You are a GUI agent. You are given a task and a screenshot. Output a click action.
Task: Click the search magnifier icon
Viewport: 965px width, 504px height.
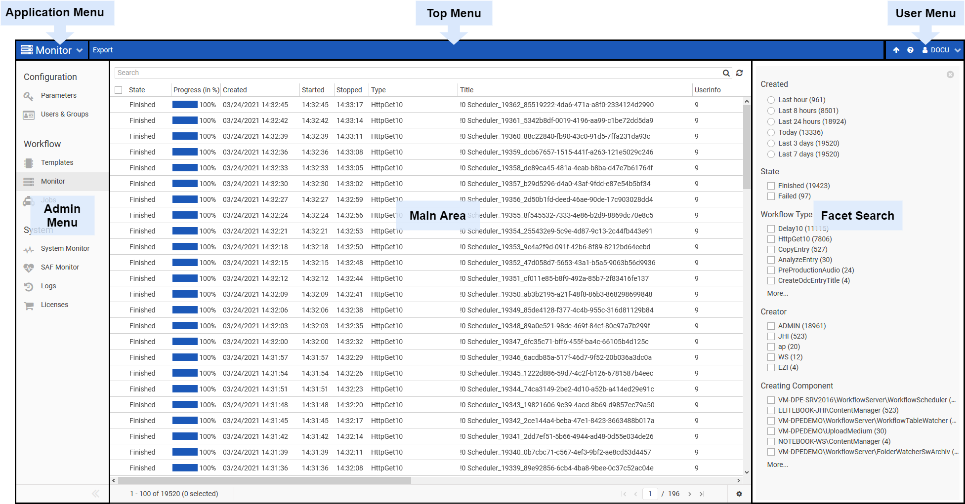tap(726, 73)
